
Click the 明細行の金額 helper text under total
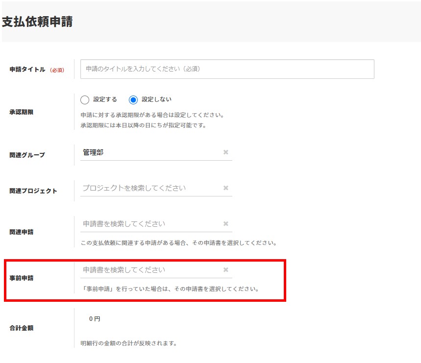[x=128, y=343]
